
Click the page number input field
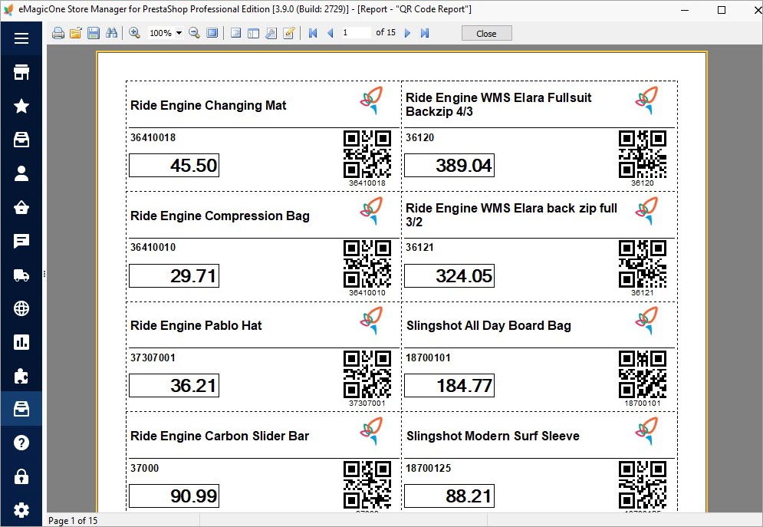pyautogui.click(x=356, y=33)
